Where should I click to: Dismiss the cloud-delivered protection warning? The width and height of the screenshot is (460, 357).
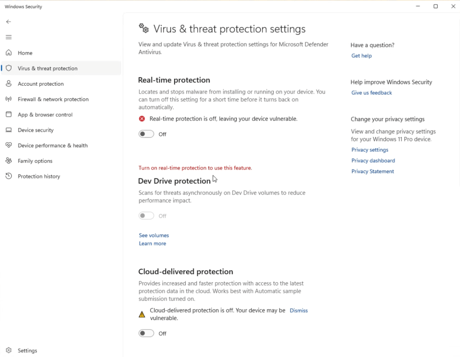point(298,310)
